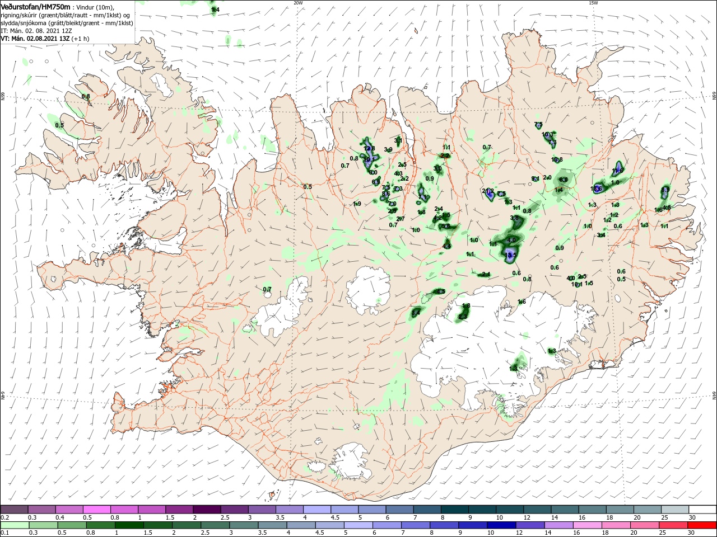Pick the mauve 0.2 swatch in top legend row
This screenshot has width=717, height=537.
point(13,509)
